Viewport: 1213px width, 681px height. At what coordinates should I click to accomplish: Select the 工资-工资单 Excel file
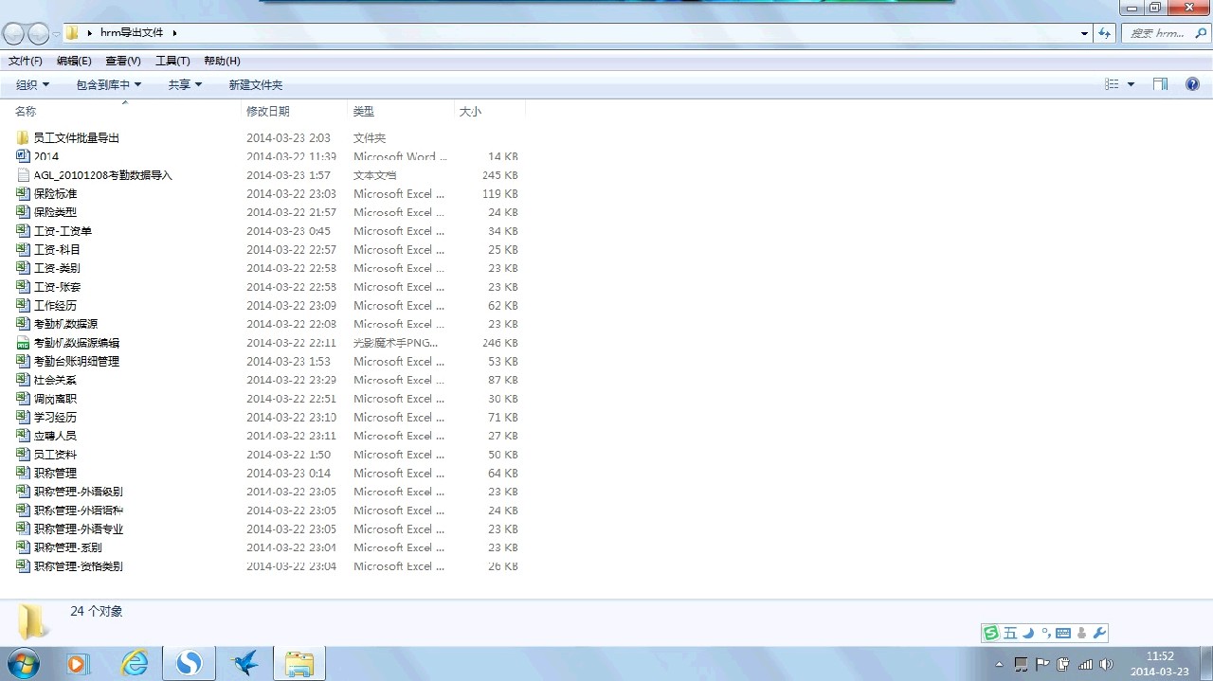point(63,231)
